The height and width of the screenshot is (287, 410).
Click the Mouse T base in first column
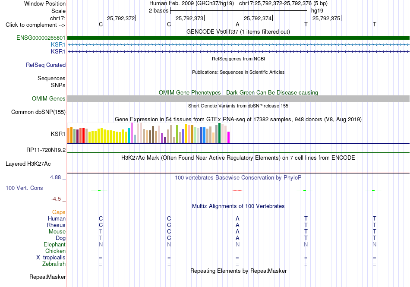tap(101, 232)
